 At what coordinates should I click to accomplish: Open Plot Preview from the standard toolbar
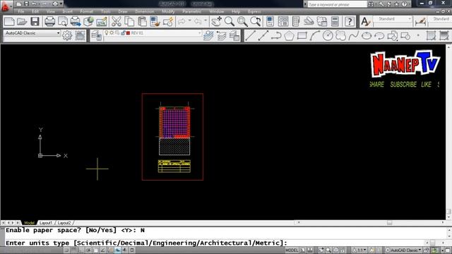tap(63, 22)
